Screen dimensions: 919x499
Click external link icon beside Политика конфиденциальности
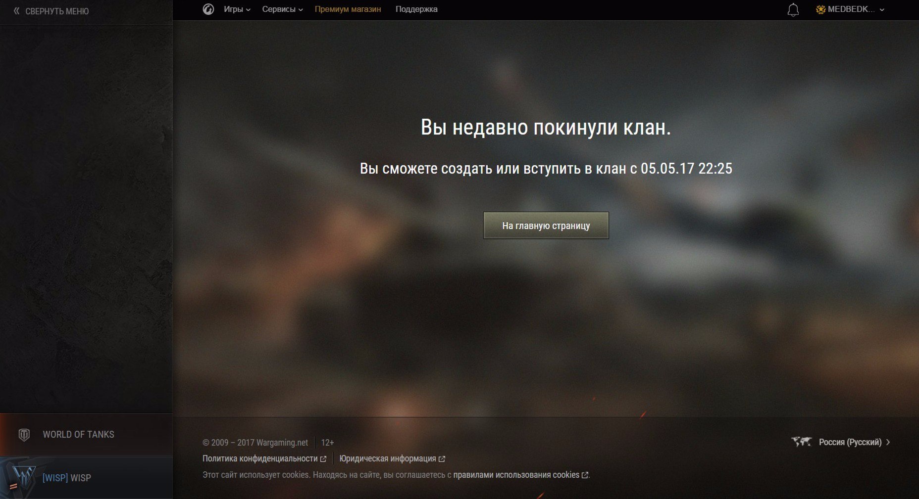[323, 459]
